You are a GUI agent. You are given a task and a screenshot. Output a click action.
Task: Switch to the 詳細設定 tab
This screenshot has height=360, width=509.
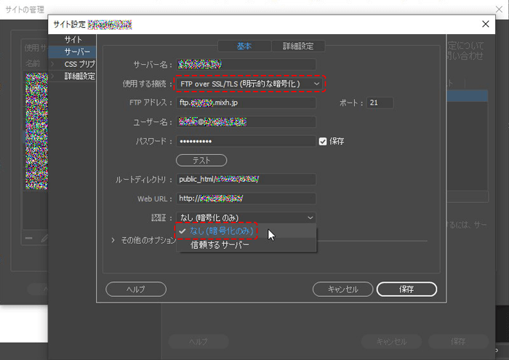pos(298,46)
